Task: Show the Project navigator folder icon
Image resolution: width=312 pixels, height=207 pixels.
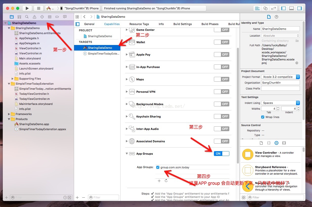Action: pos(12,17)
